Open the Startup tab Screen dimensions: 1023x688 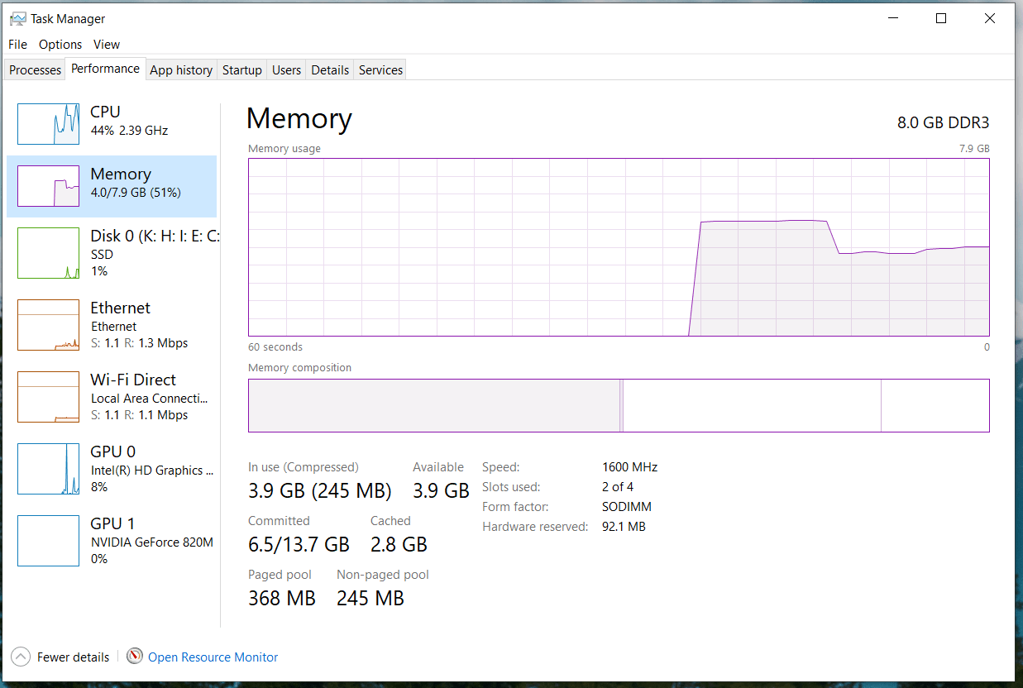[242, 70]
